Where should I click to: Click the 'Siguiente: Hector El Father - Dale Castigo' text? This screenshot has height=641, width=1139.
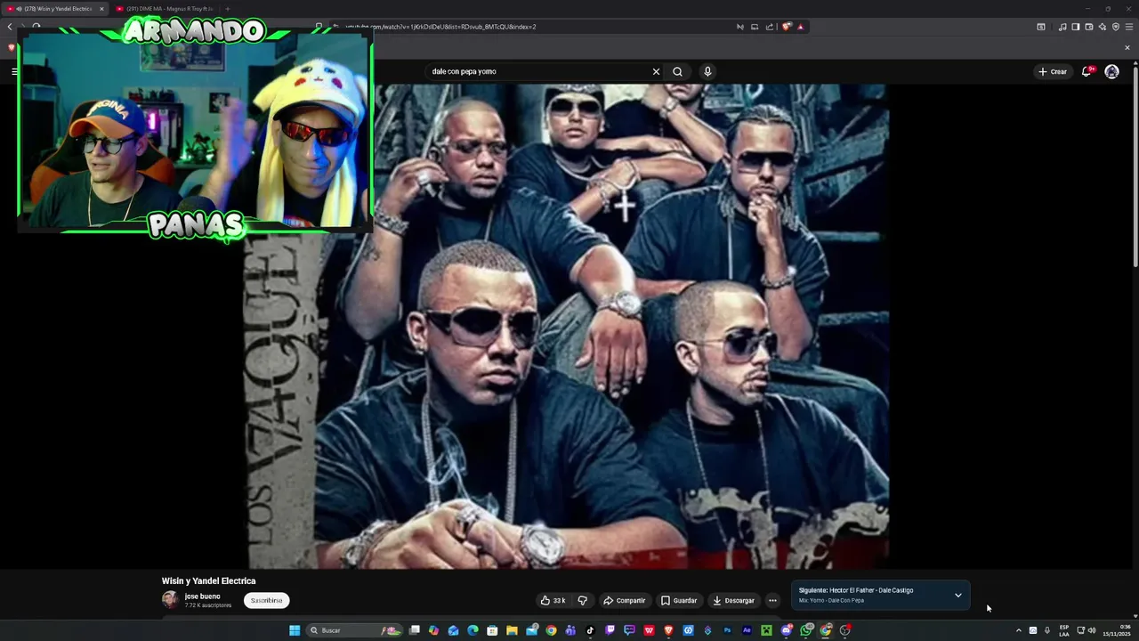(856, 590)
